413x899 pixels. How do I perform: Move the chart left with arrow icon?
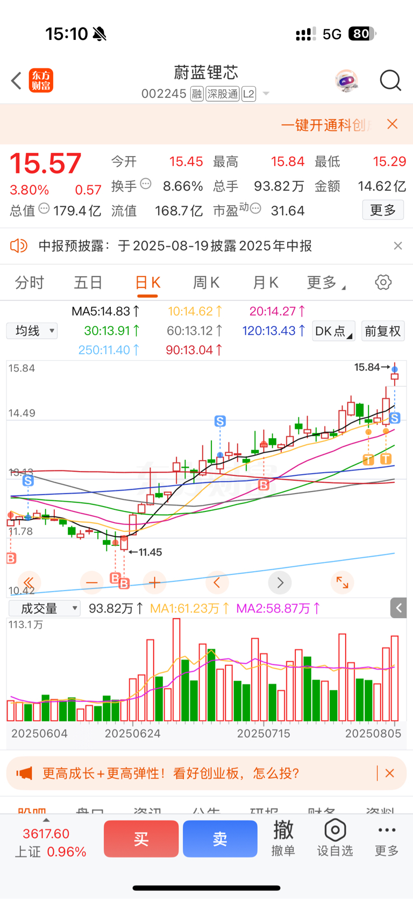tap(217, 582)
